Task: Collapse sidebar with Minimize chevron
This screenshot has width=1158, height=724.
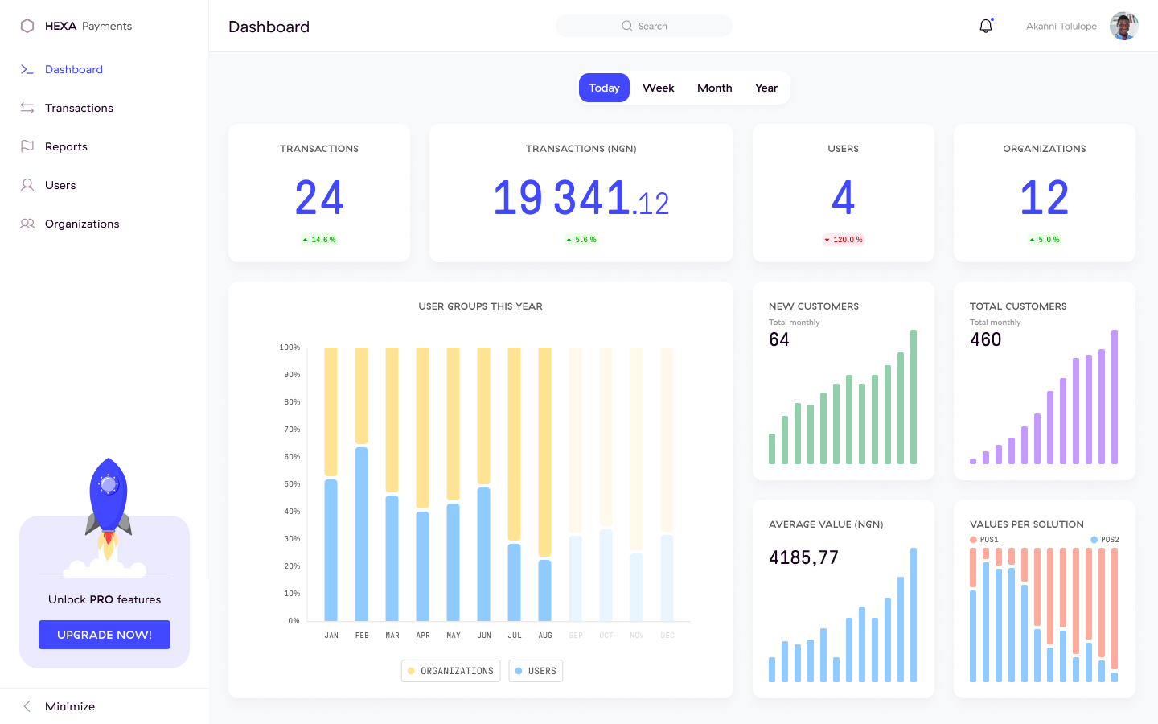Action: 27,706
